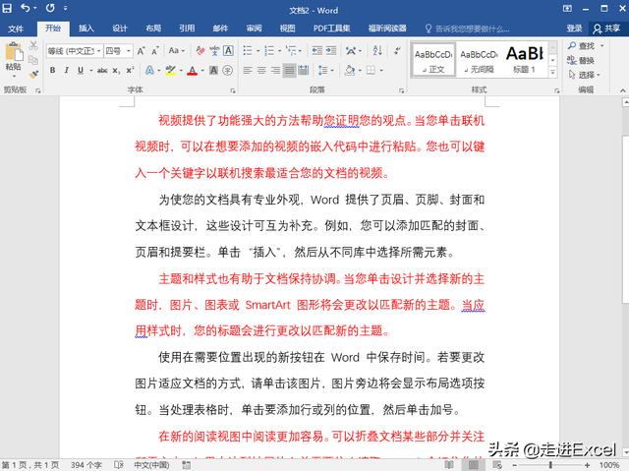Switch to the 审阅 (Review) tab

click(254, 29)
